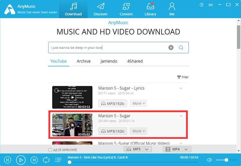The height and width of the screenshot is (166, 241).
Task: Open the batch MP4 format dropdown arrow
Action: pyautogui.click(x=186, y=149)
